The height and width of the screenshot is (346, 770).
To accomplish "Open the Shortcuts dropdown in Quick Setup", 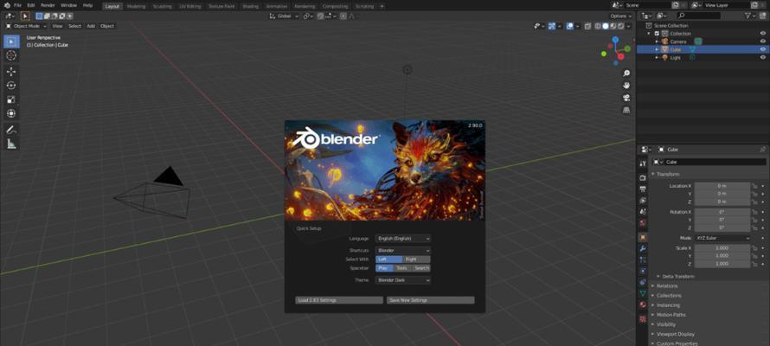I will pos(403,250).
